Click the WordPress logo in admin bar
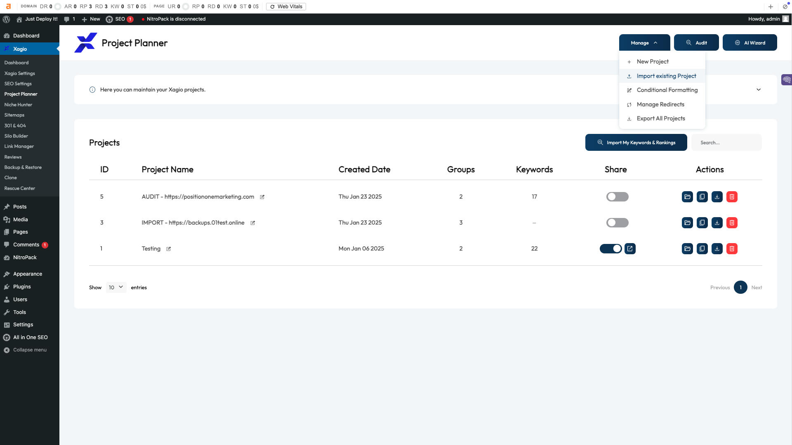 (6, 19)
